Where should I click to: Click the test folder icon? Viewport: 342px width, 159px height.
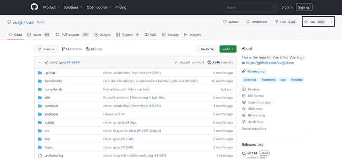coord(40,139)
